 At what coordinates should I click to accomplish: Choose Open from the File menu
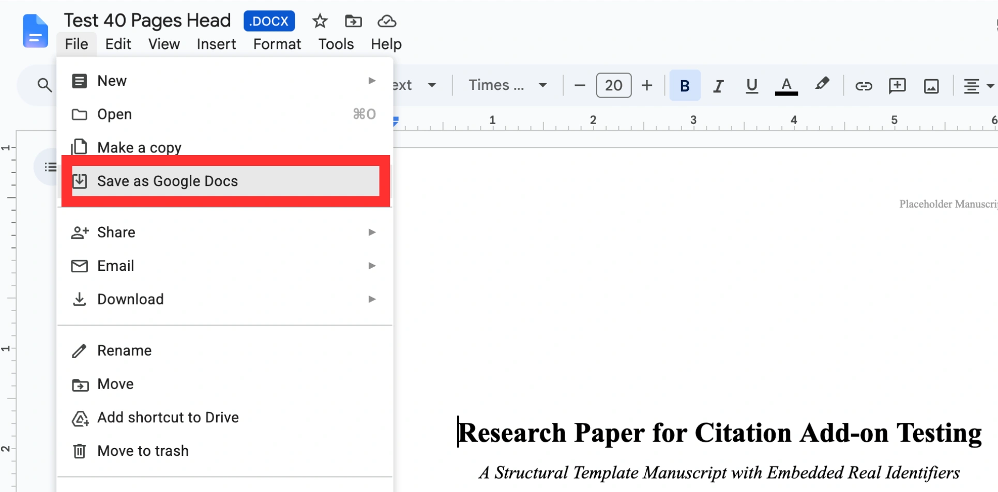pyautogui.click(x=224, y=114)
